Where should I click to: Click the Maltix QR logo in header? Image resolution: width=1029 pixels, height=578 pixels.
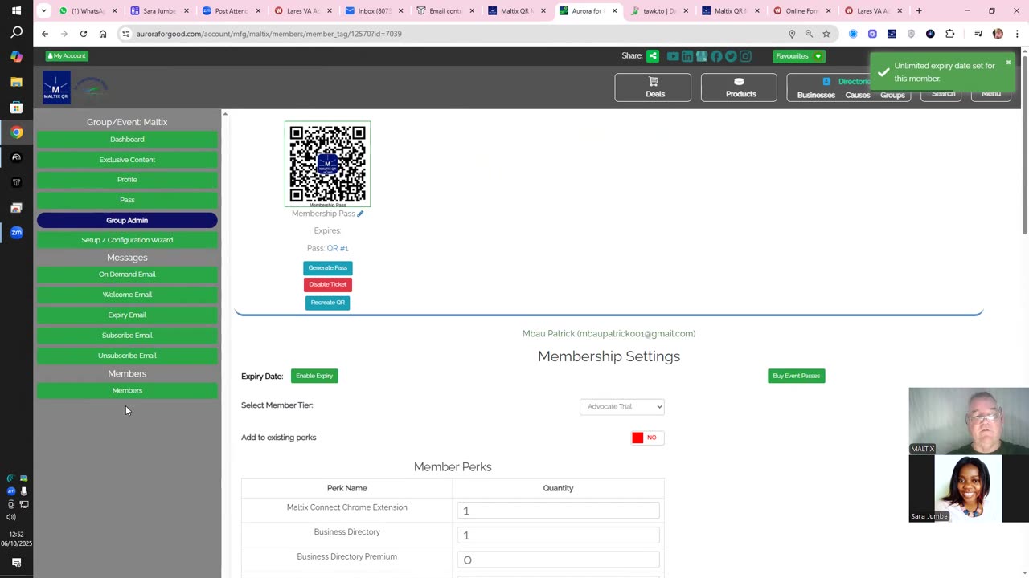tap(56, 88)
